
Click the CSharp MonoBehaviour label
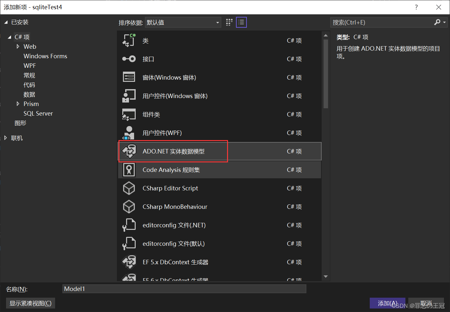pyautogui.click(x=175, y=207)
